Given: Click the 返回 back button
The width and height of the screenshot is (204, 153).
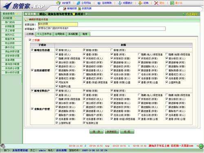Looking at the screenshot, I should tap(127, 131).
